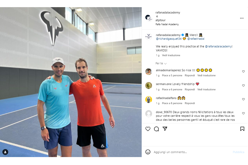This screenshot has width=248, height=165.
Task: Open the three-dot more options menu
Action: [x=242, y=18]
